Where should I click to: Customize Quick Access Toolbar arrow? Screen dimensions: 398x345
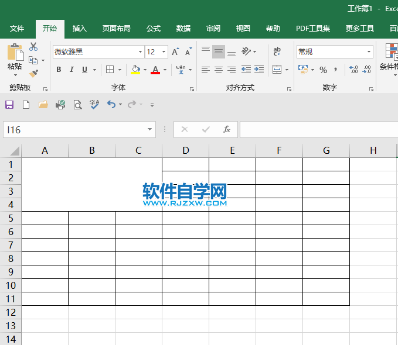pos(152,105)
